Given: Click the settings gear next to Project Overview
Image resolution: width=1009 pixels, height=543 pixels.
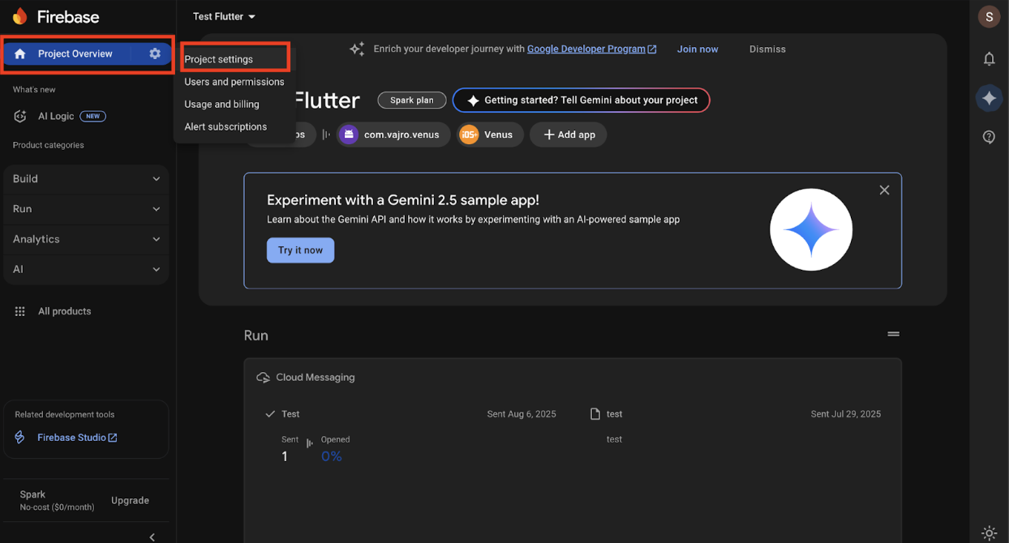Looking at the screenshot, I should pos(155,53).
